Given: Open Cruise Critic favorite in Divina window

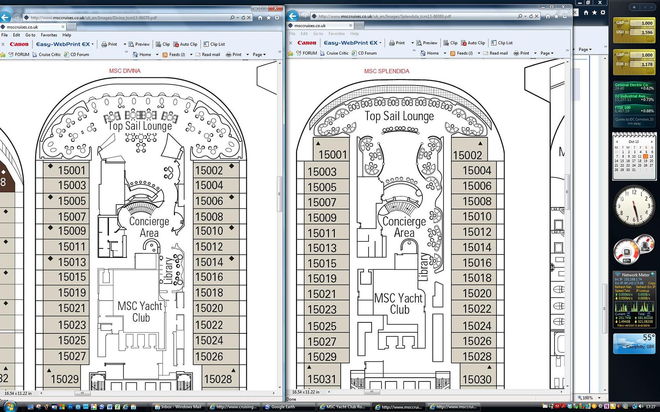Looking at the screenshot, I should click(x=47, y=55).
